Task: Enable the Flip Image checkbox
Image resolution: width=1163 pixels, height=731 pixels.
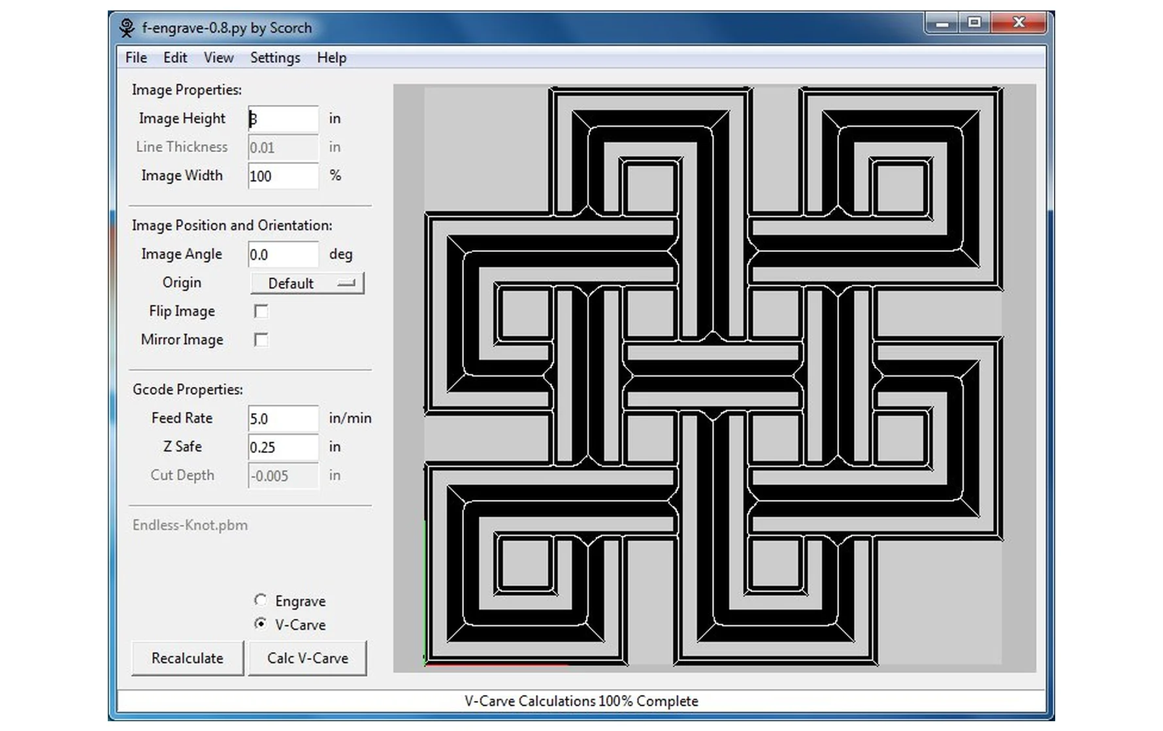Action: (261, 311)
